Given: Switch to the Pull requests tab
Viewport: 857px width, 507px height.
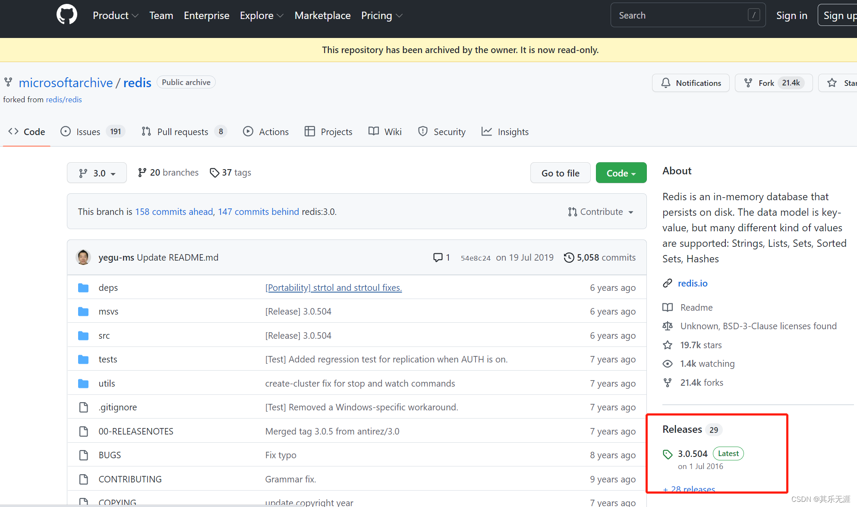Looking at the screenshot, I should click(x=183, y=132).
